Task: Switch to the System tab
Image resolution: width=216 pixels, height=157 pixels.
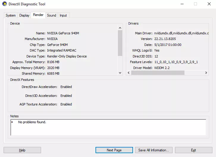Action: [x=11, y=15]
